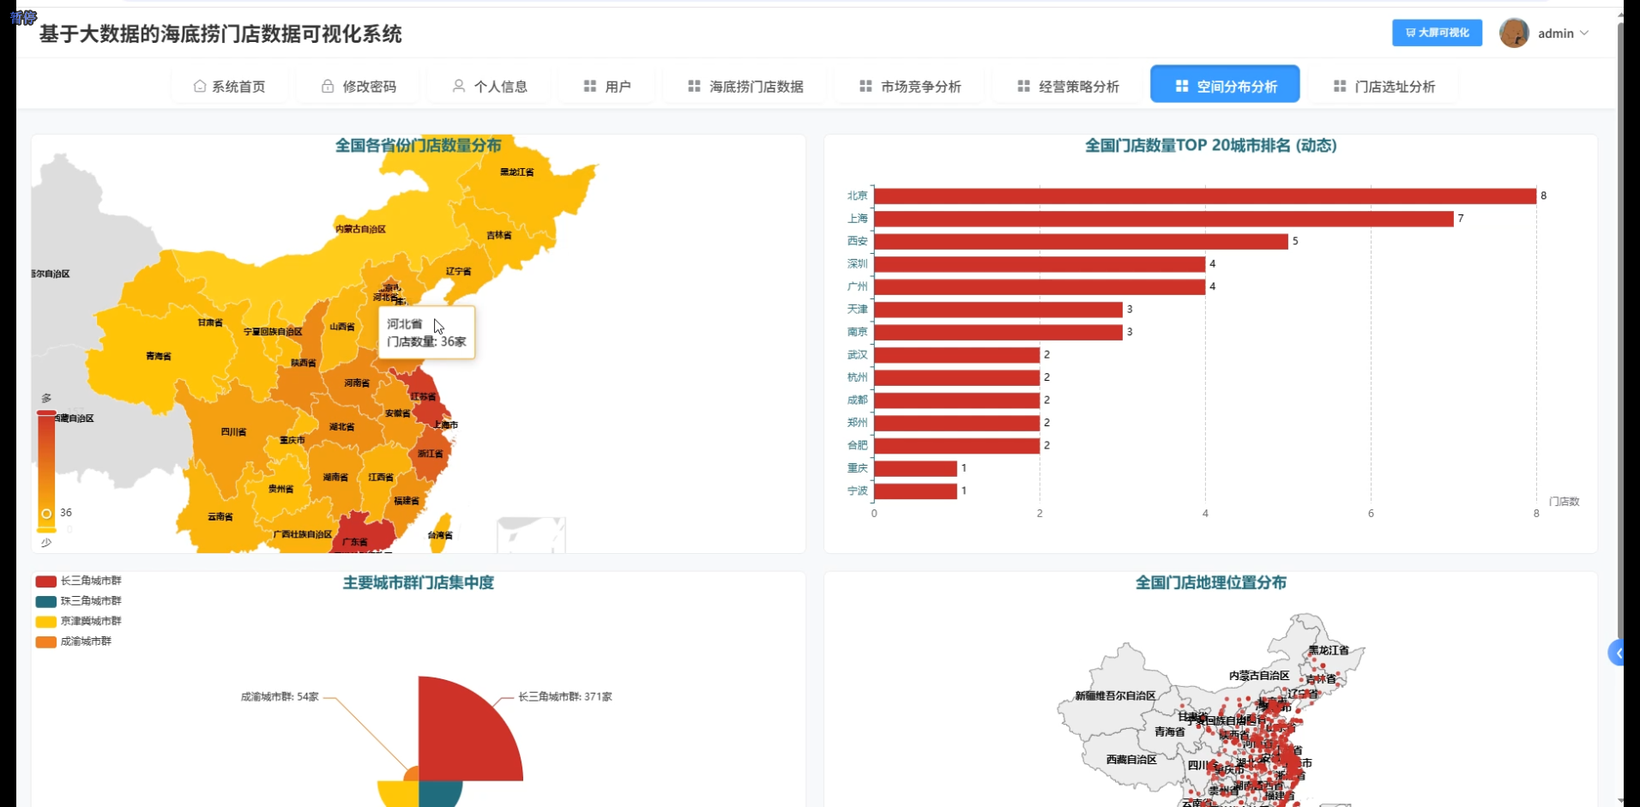Toggle the 成渝城市群 legend item
Viewport: 1640px width, 807px height.
pos(74,641)
